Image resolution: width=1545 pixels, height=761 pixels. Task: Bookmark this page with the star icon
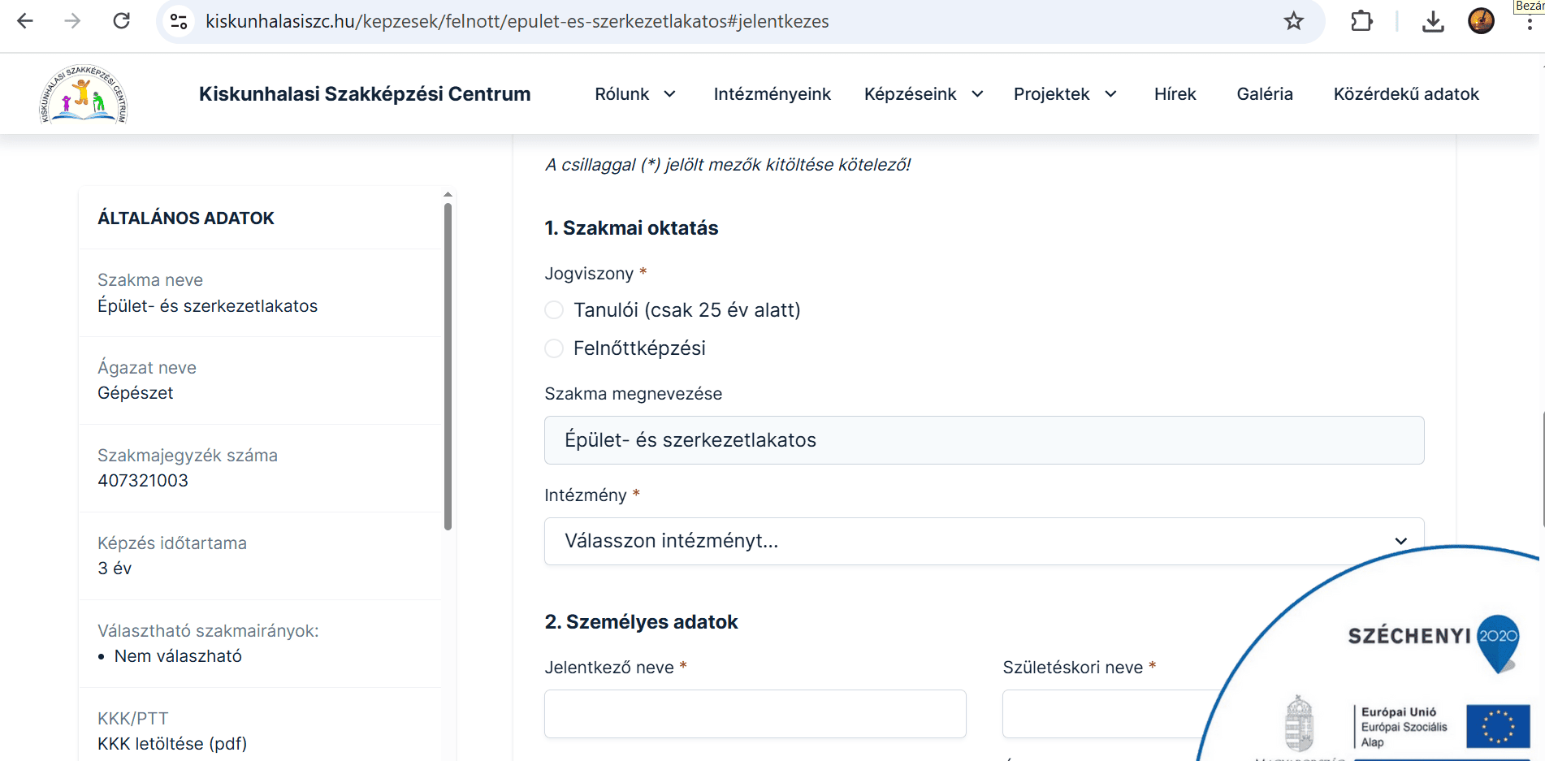pyautogui.click(x=1294, y=21)
